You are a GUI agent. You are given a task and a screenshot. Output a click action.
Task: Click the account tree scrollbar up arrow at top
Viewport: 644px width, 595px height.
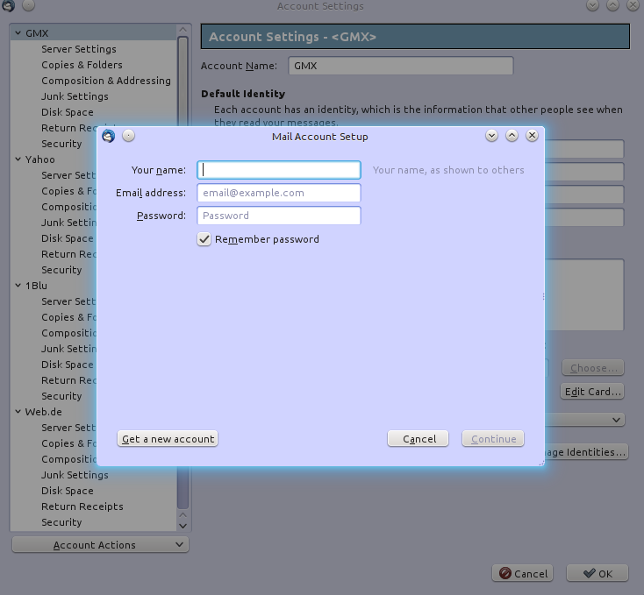pos(183,30)
